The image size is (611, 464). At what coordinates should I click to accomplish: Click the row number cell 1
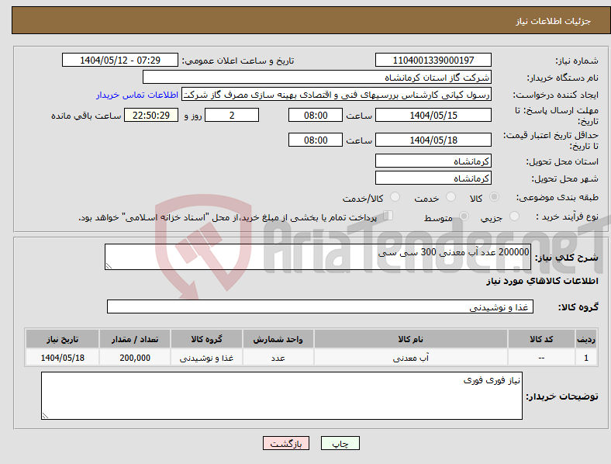coord(586,358)
